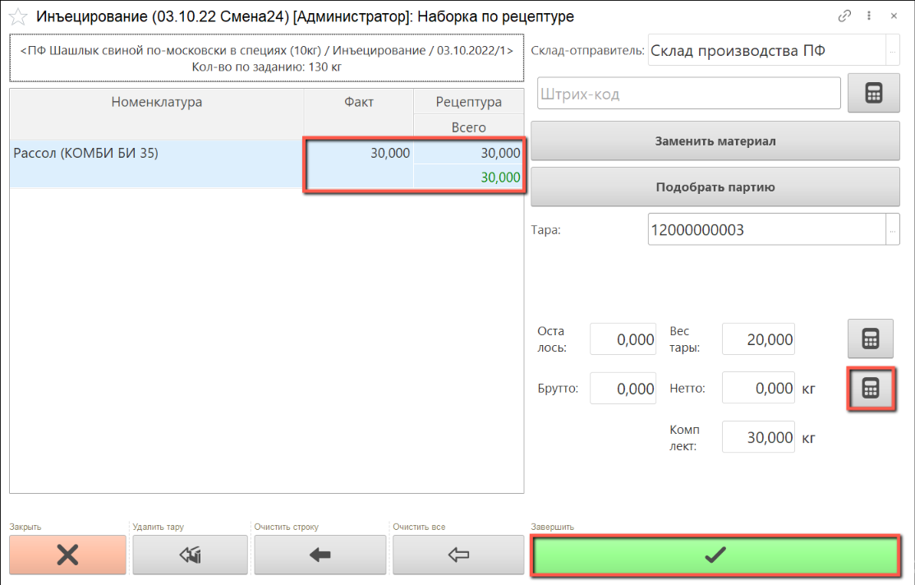Image resolution: width=915 pixels, height=585 pixels.
Task: Click Очистить все outlined arrow button
Action: [x=457, y=555]
